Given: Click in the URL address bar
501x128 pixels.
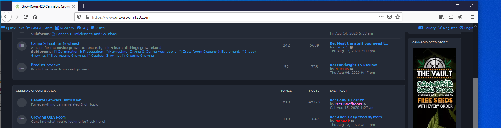Looking at the screenshot, I should pos(230,17).
